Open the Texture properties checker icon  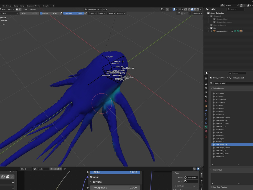pyautogui.click(x=206, y=137)
